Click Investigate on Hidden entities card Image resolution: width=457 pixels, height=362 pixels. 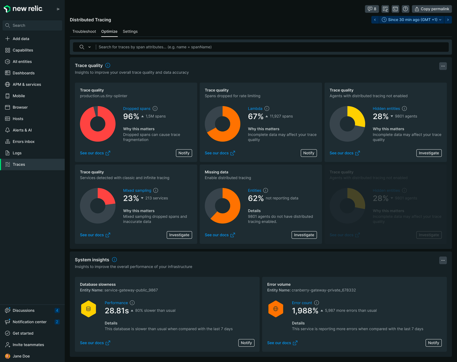click(429, 153)
